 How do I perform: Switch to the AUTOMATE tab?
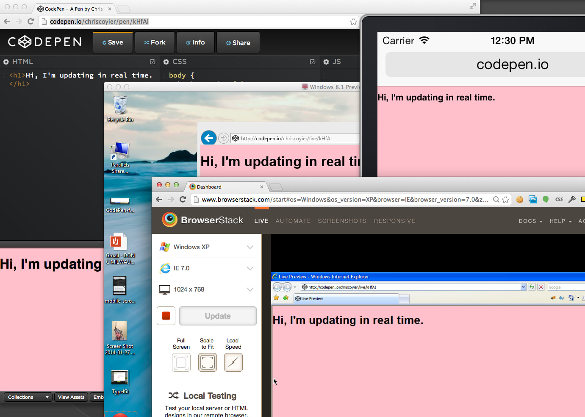pos(293,221)
